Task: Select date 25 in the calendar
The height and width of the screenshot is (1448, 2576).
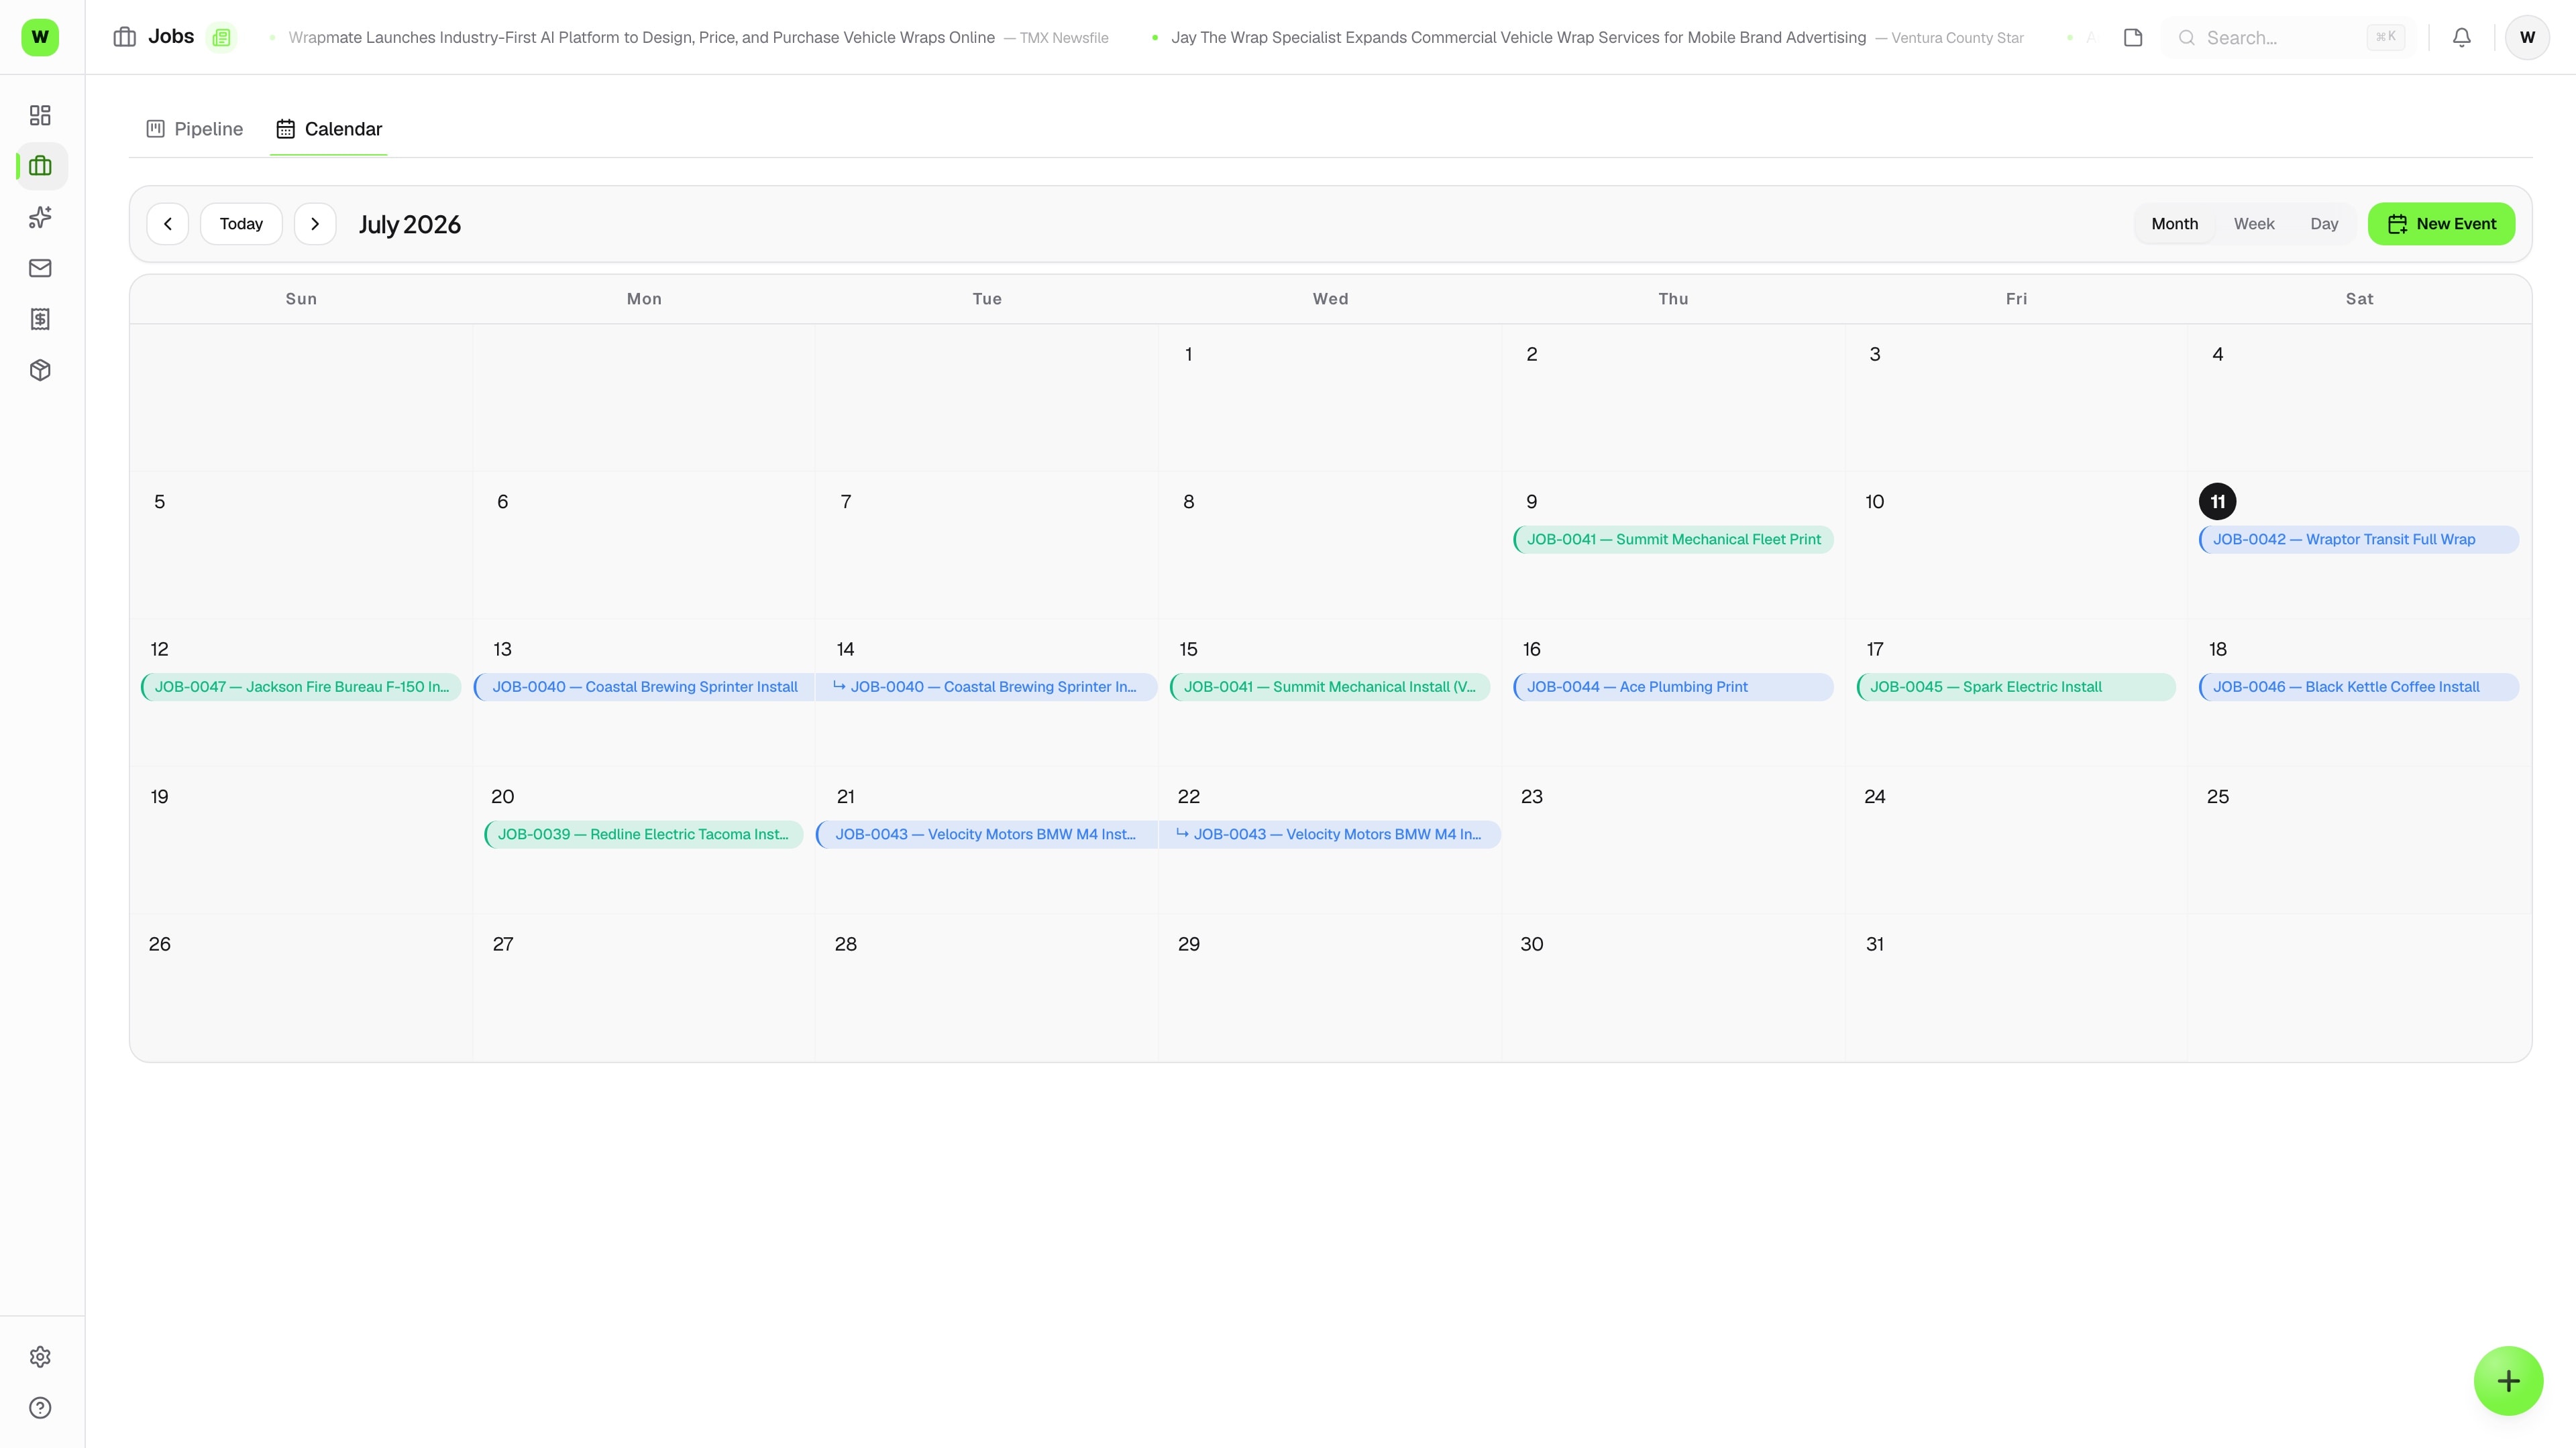Action: (2217, 796)
